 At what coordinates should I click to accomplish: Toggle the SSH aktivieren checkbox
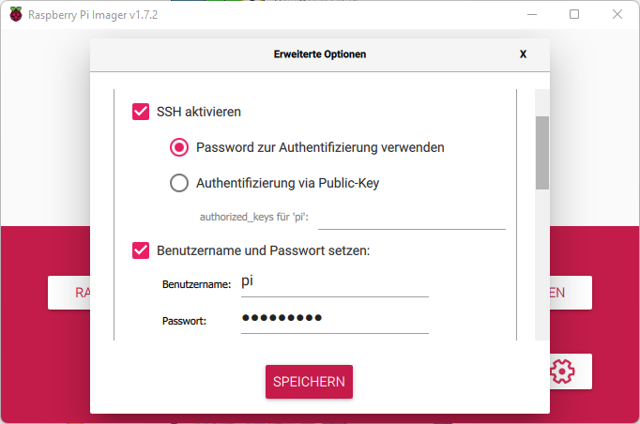coord(142,112)
